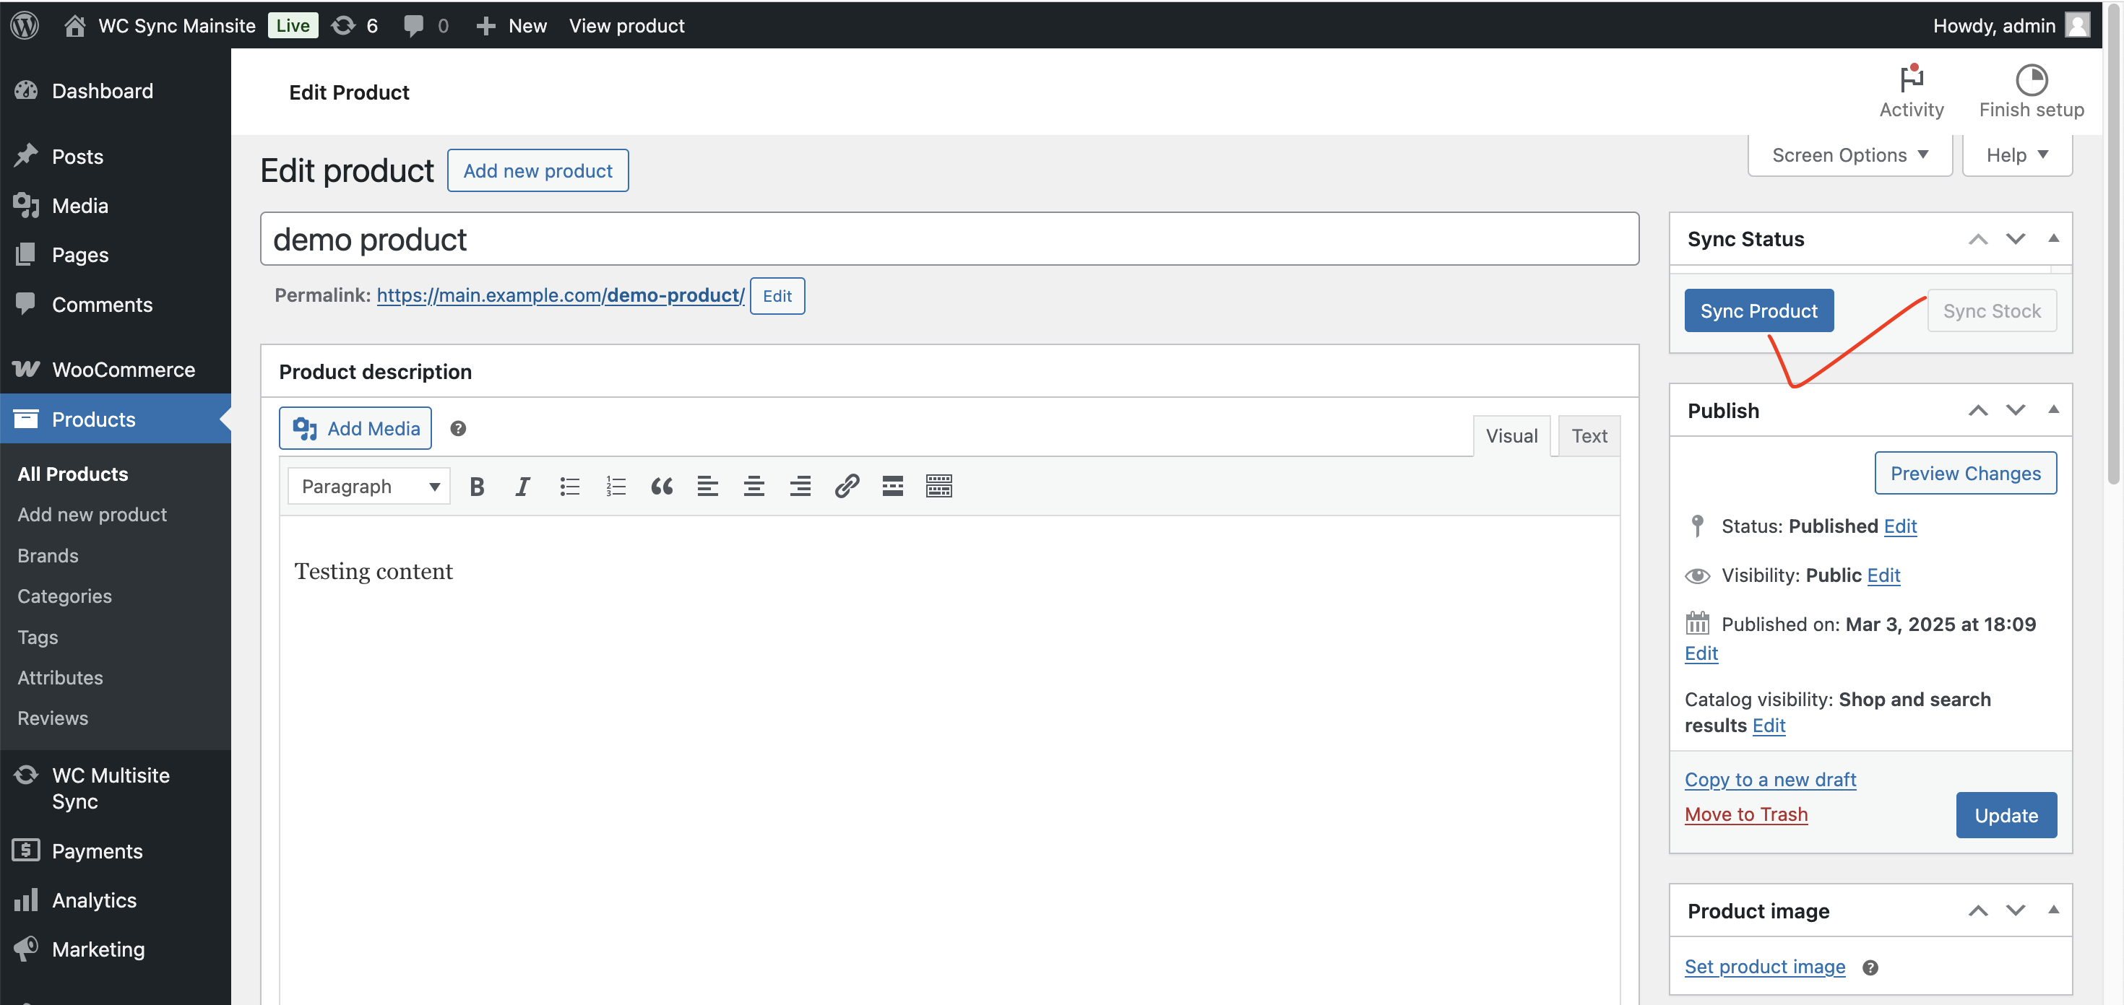Screen dimensions: 2124x1005
Task: Toggle the toolbar kitchen sink icon
Action: (939, 486)
